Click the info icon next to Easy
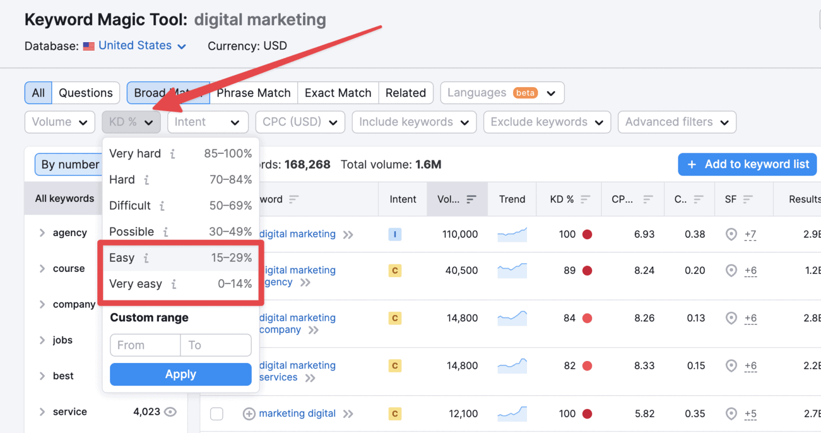Screen dimensions: 821x433 click(146, 258)
